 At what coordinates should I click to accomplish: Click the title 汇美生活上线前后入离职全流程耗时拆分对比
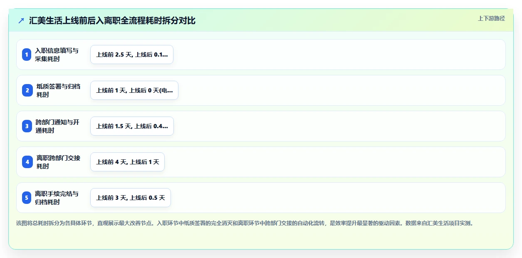click(112, 20)
